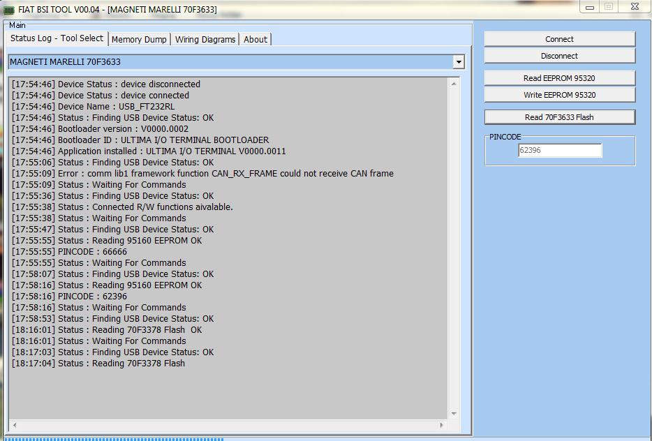The height and width of the screenshot is (441, 652).
Task: Click the FIAT BSI TOOL title bar icon
Action: [9, 10]
